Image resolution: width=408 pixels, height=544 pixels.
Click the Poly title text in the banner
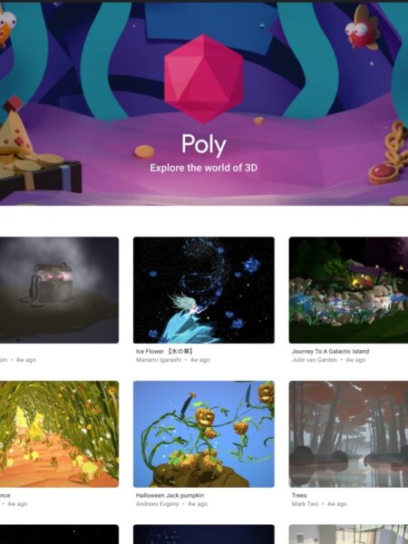(204, 145)
